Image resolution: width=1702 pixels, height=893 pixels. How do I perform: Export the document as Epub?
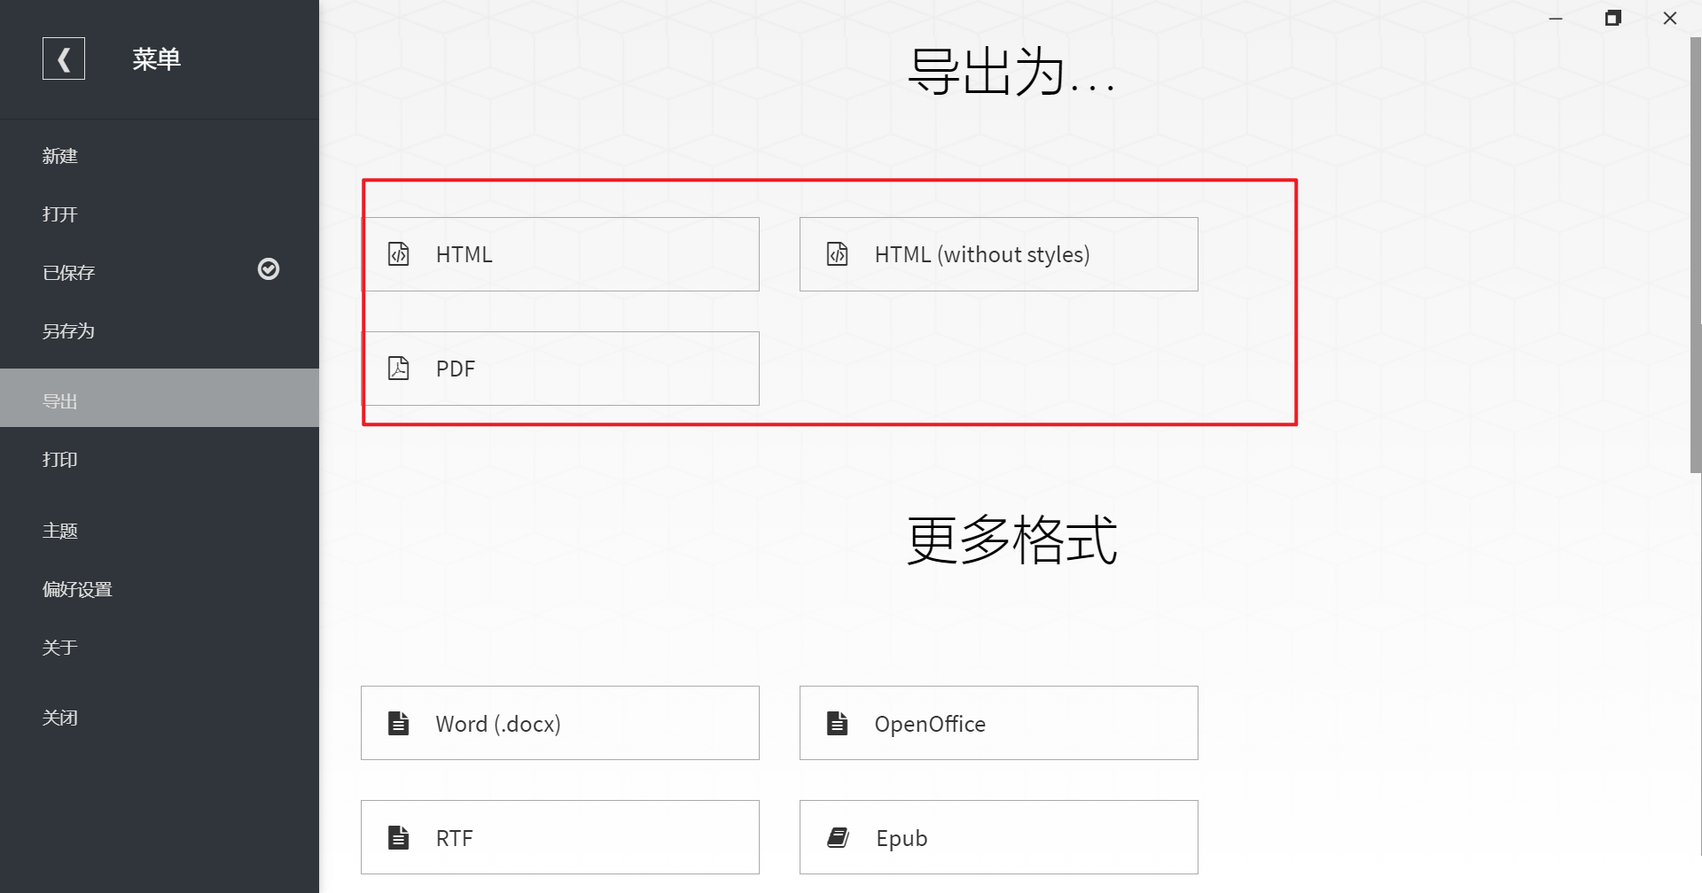click(x=997, y=836)
